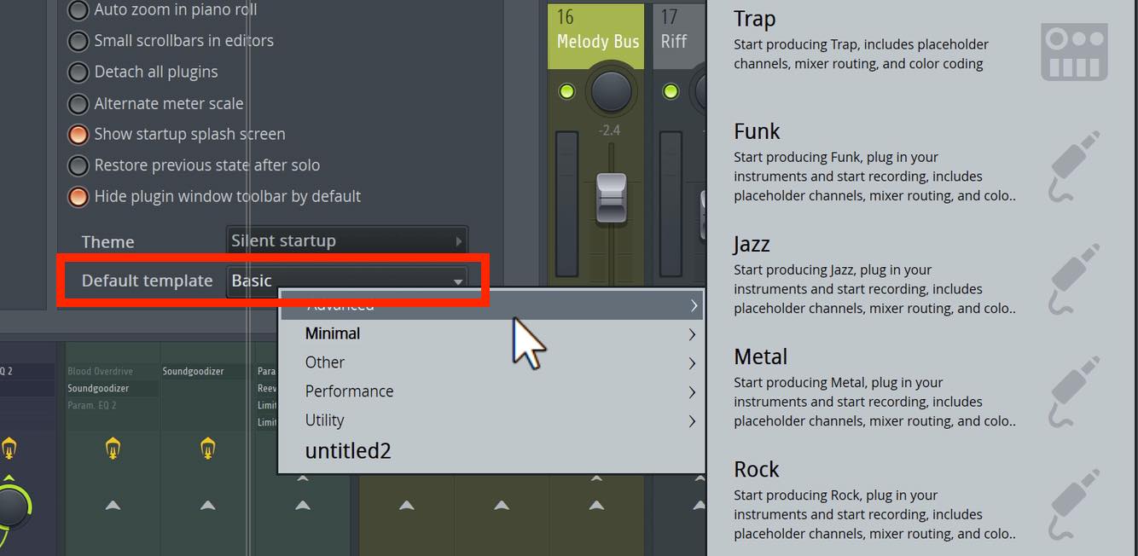Open the Param. EQ 2 slot below Soundgoodizer
Image resolution: width=1138 pixels, height=556 pixels.
(112, 406)
